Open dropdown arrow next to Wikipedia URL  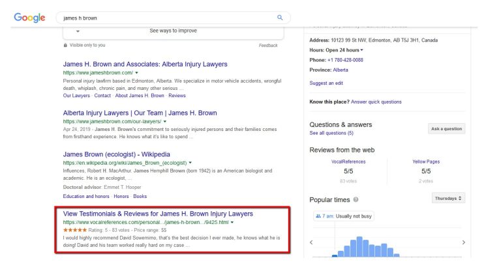click(190, 162)
